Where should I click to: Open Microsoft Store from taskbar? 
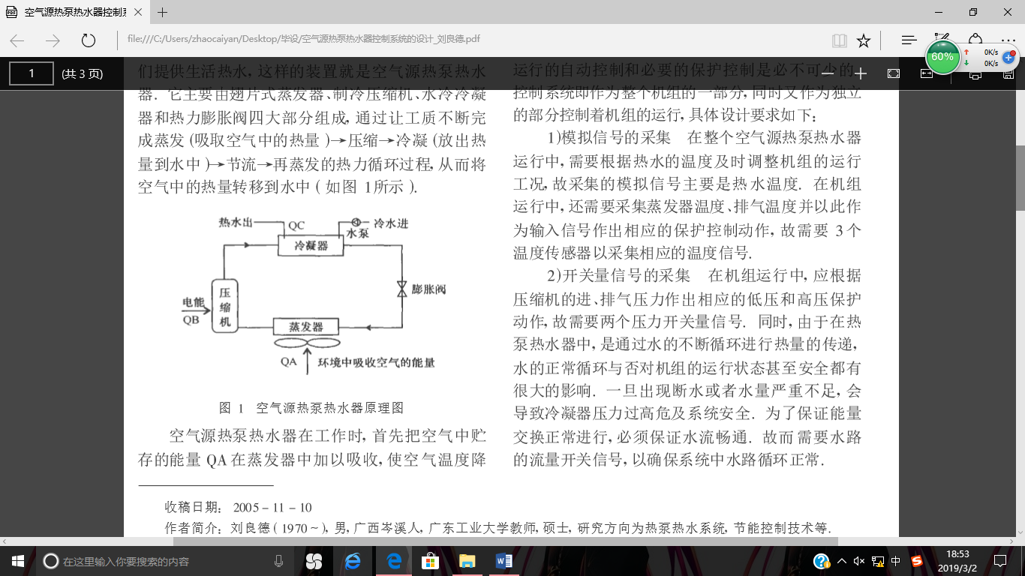[x=430, y=561]
